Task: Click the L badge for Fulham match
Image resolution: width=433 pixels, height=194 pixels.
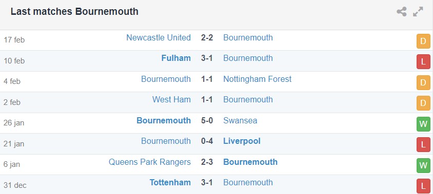Action: click(423, 62)
